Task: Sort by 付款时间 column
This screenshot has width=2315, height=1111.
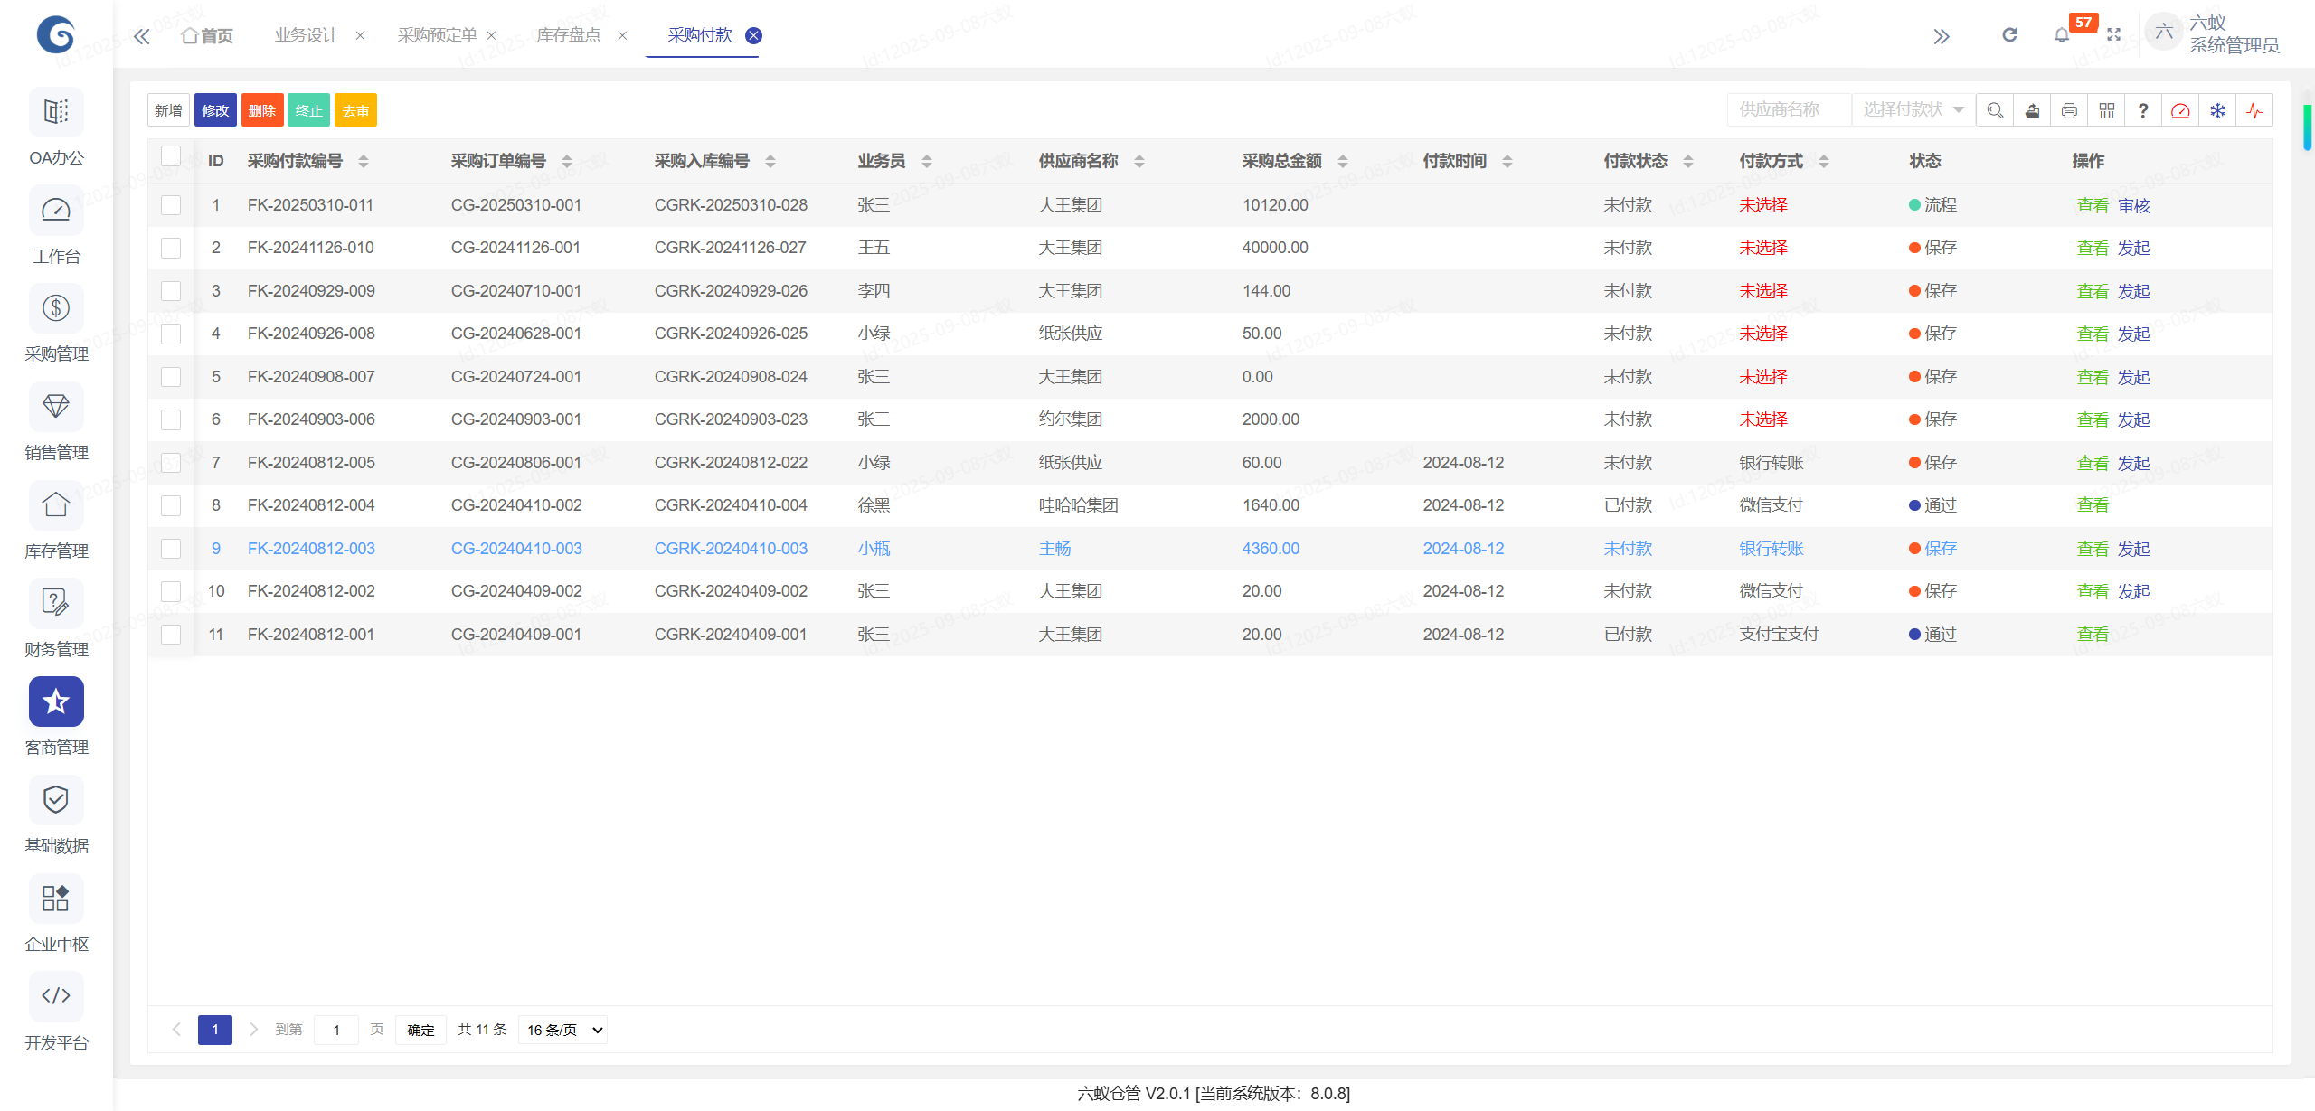Action: [x=1507, y=161]
